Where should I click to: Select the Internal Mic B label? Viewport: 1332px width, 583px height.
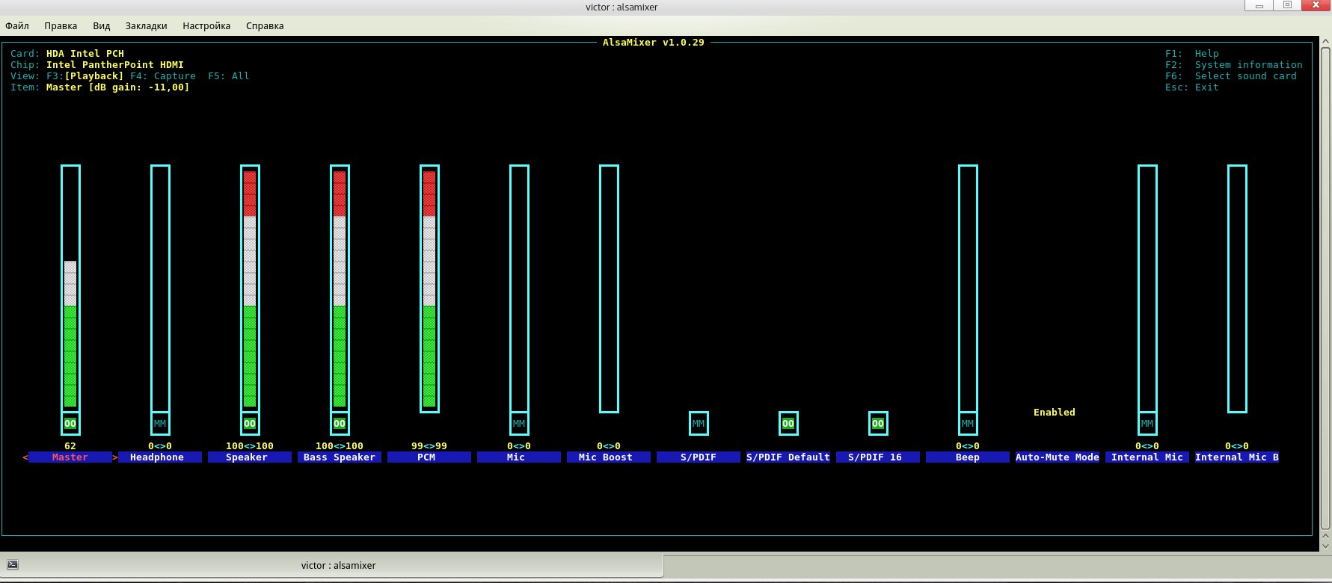1237,457
